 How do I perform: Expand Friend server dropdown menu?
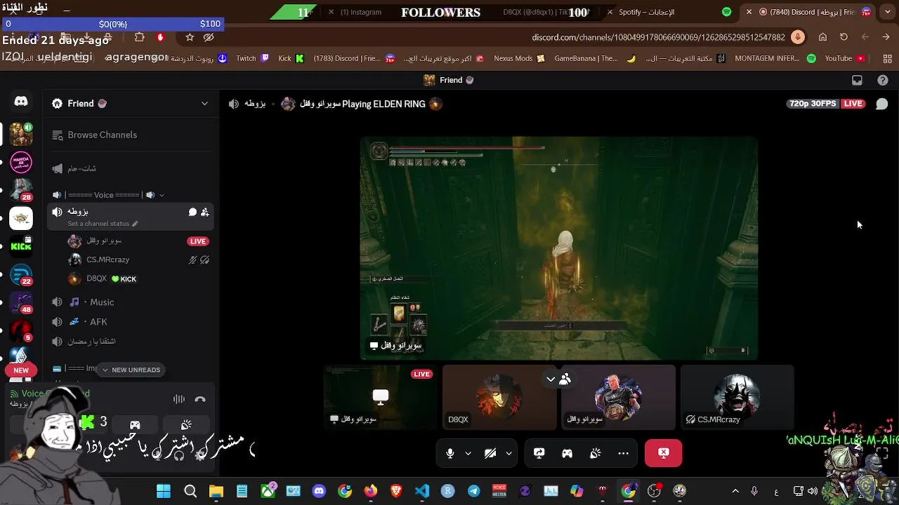[204, 104]
